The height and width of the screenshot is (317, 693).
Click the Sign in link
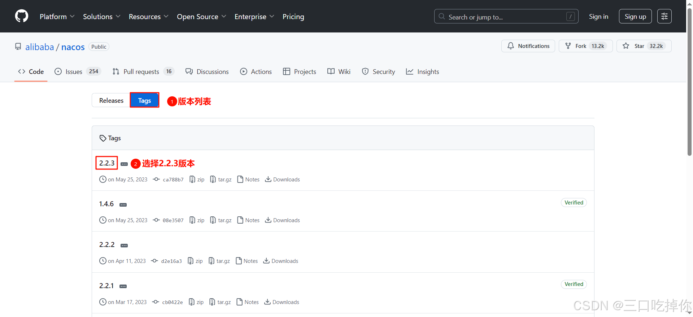click(598, 17)
